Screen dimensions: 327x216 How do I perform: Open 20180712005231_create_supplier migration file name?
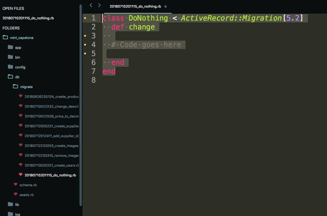[x=52, y=126]
